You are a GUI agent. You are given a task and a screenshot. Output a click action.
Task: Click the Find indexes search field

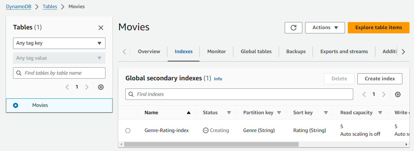click(x=239, y=94)
